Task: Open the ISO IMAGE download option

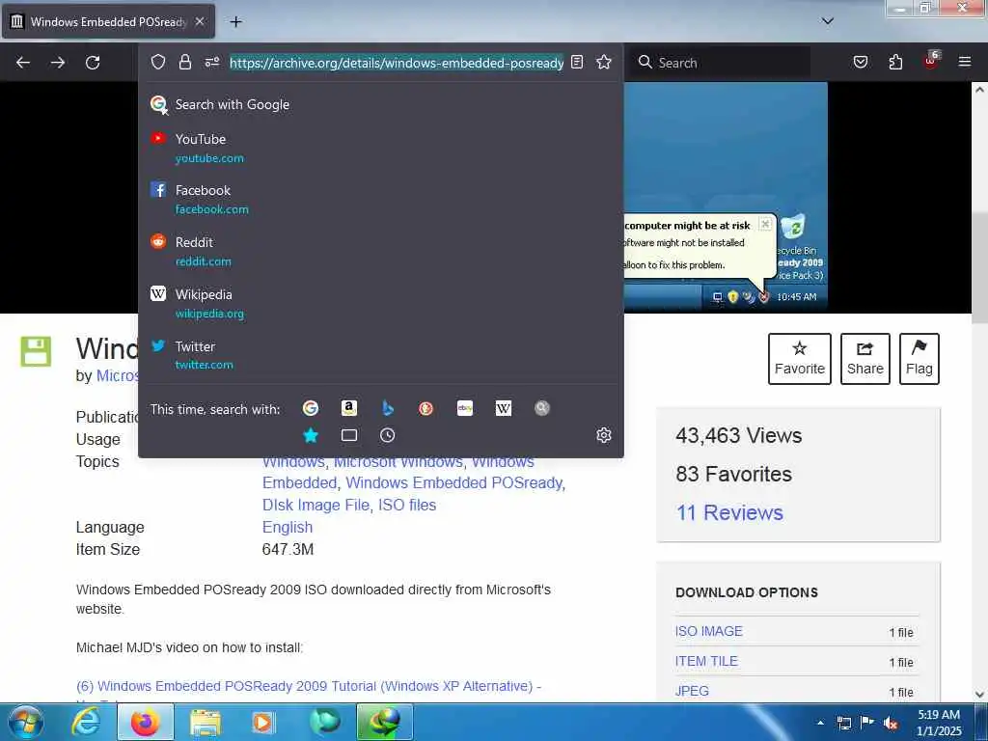Action: (709, 631)
